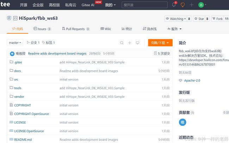This screenshot has width=229, height=143.
Task: Open the Apache-2.0 license link
Action: pyautogui.click(x=192, y=80)
